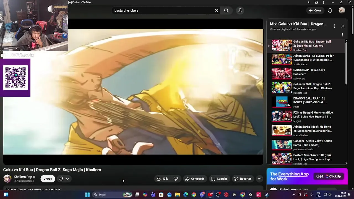Click the magnifier search button
The image size is (354, 199).
click(226, 11)
